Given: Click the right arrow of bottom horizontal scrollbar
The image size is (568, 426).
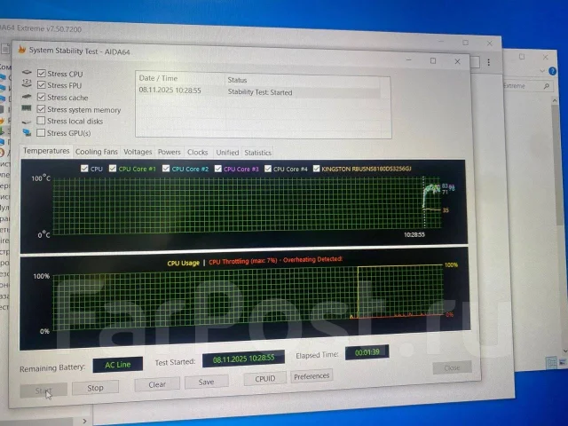Looking at the screenshot, I should [x=84, y=421].
